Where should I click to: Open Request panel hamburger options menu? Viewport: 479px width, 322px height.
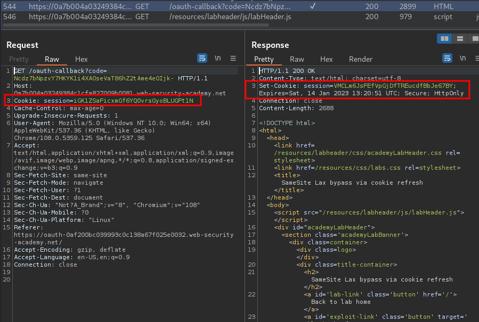tap(233, 58)
